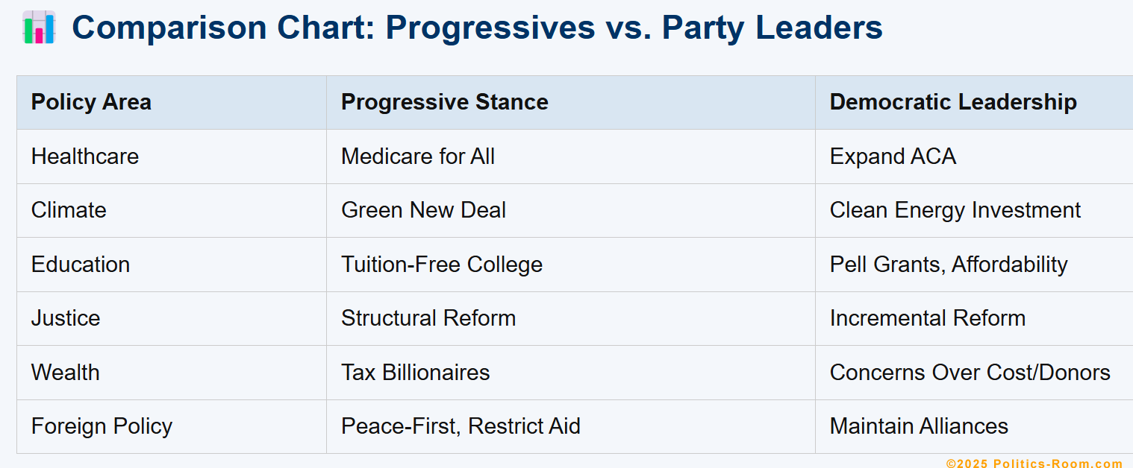This screenshot has width=1133, height=468.
Task: Select the Healthcare row label
Action: (85, 156)
